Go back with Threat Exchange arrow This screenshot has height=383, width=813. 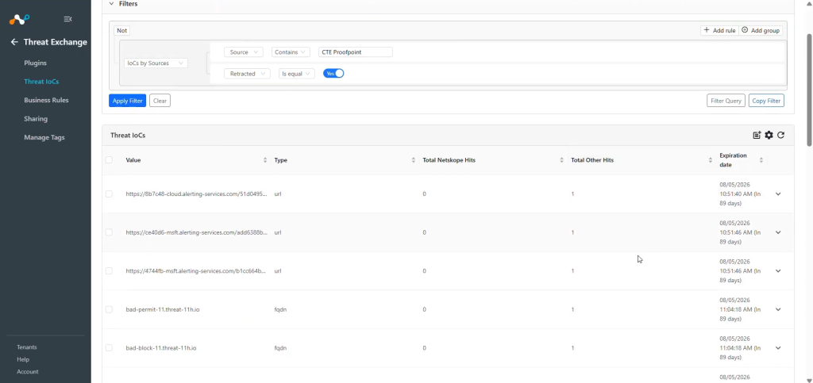[14, 42]
